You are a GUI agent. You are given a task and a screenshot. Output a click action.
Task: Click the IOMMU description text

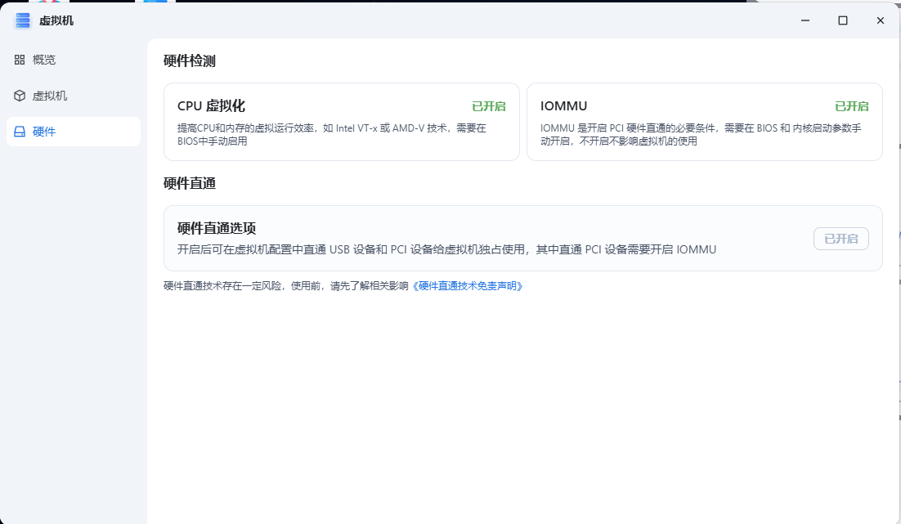tap(700, 135)
